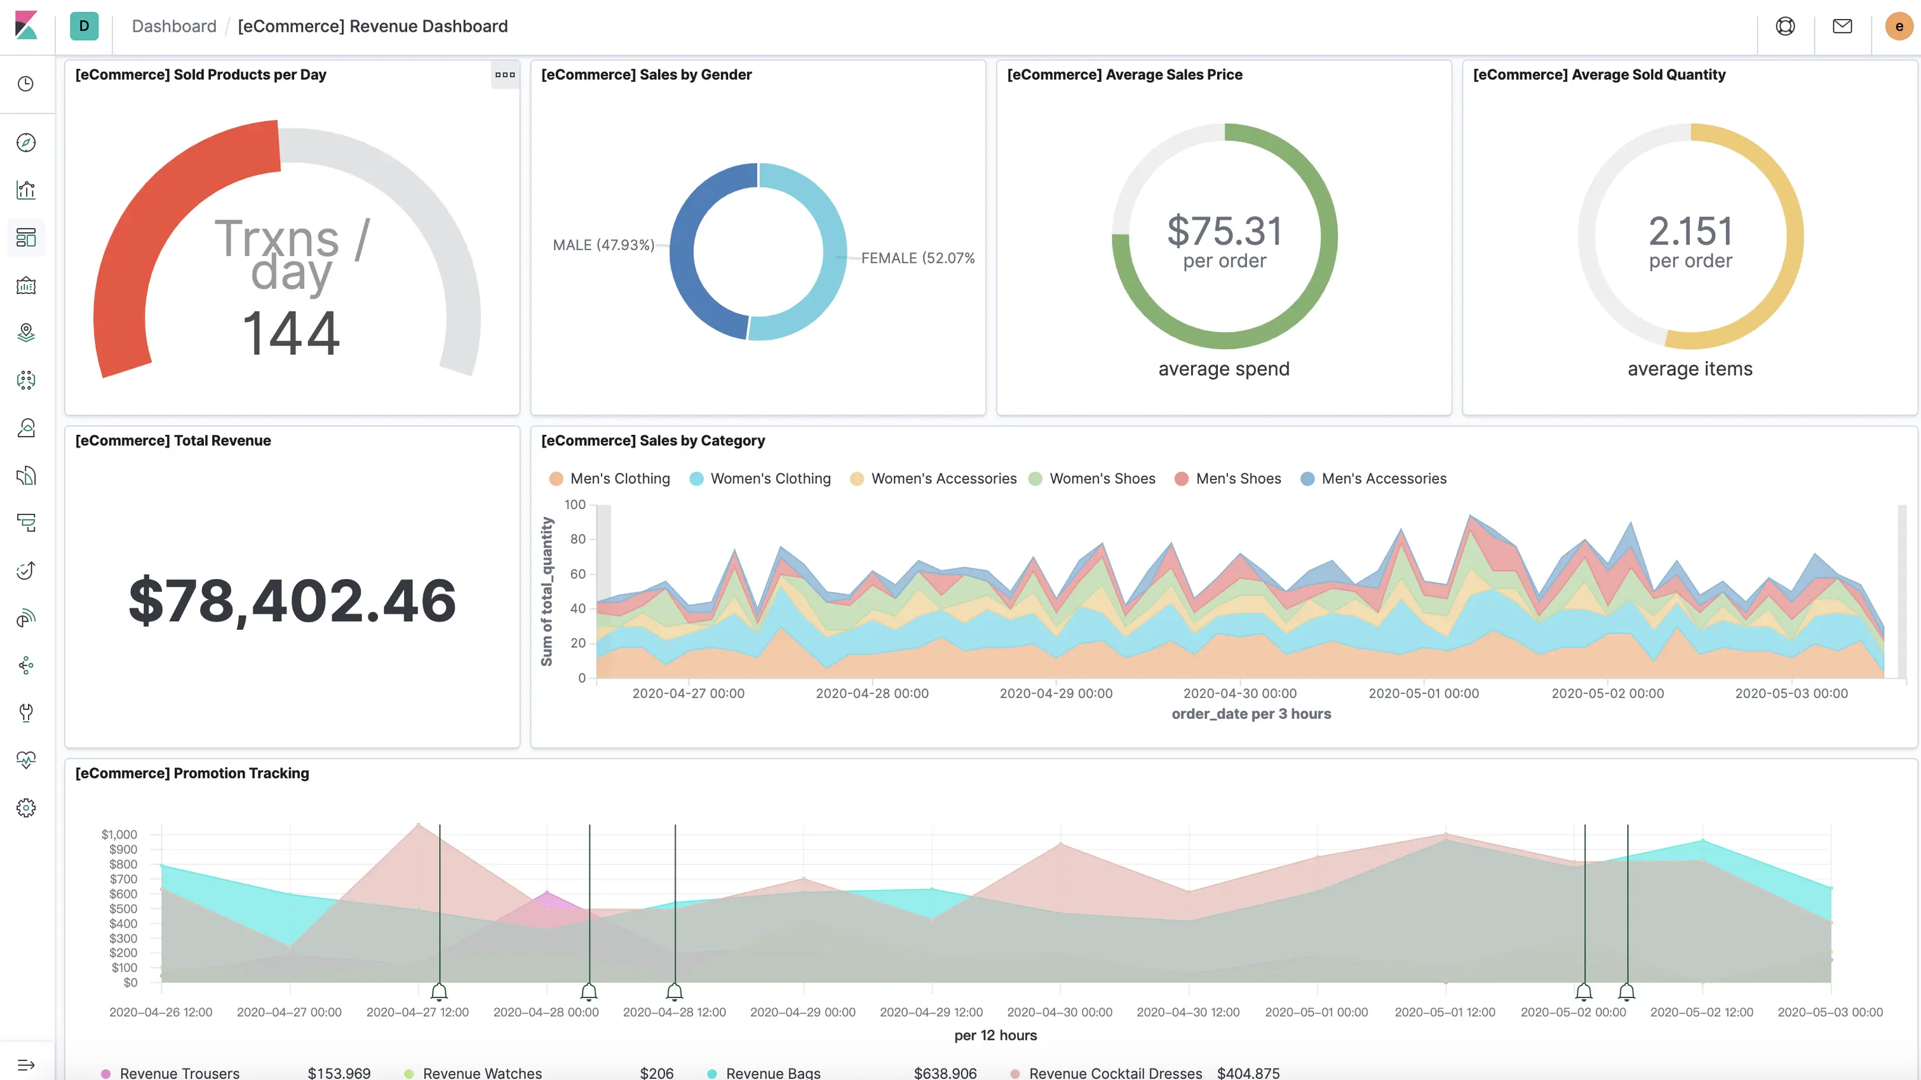Viewport: 1921px width, 1080px height.
Task: Toggle Revenue Bags in the Promotion Tracking legend
Action: point(772,1073)
